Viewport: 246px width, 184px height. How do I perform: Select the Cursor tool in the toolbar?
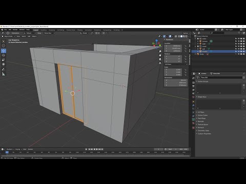[x=4, y=45]
